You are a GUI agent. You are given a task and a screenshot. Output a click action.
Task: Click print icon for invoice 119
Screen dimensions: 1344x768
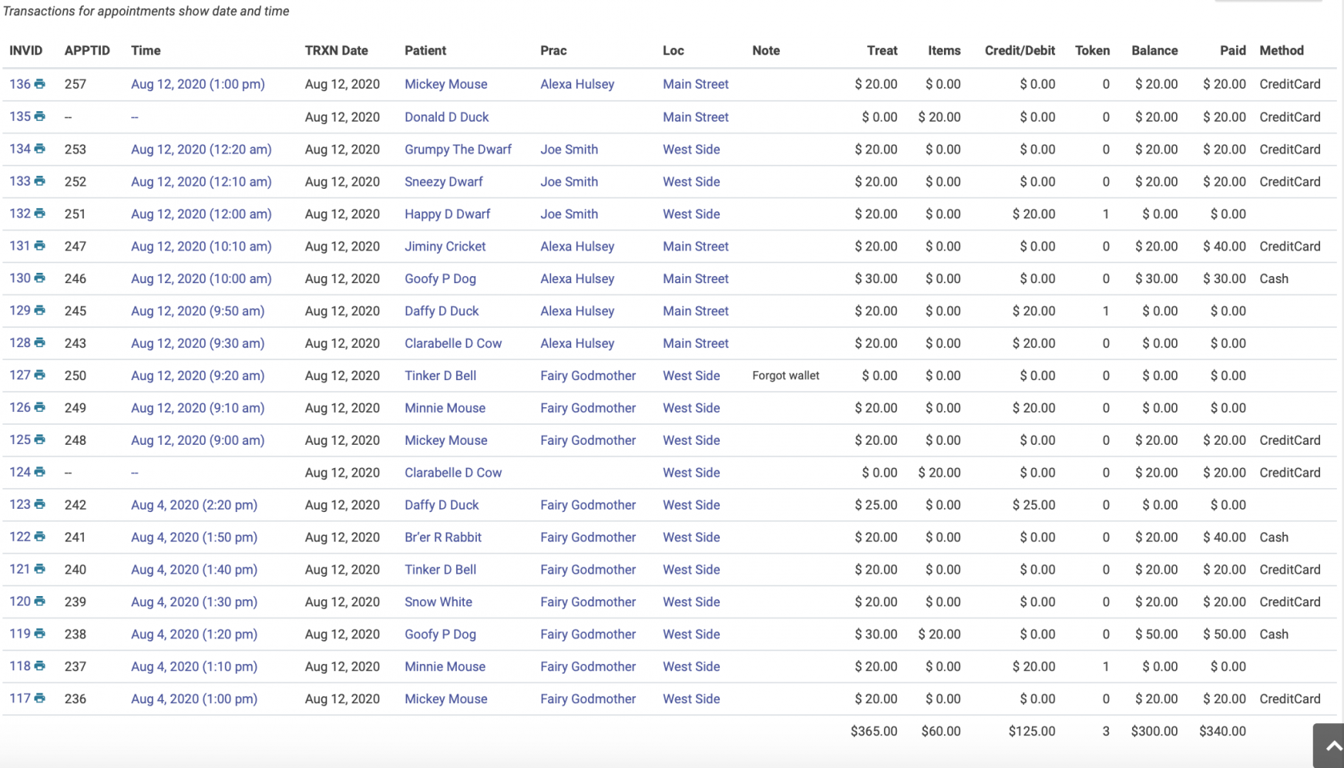(x=40, y=634)
